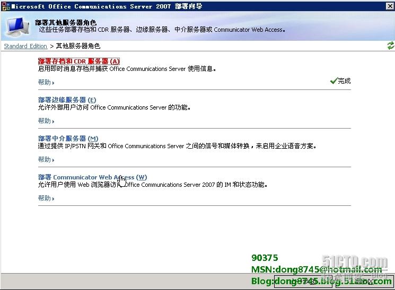Open 部署边缘服务器 (E) link

tap(67, 100)
